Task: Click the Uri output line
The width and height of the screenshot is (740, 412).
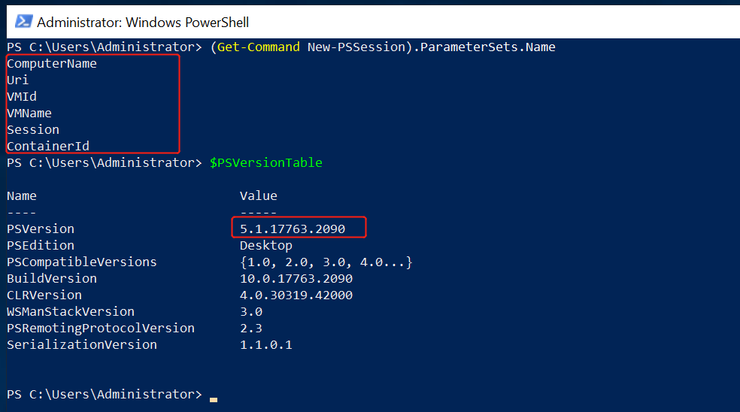Action: point(17,80)
